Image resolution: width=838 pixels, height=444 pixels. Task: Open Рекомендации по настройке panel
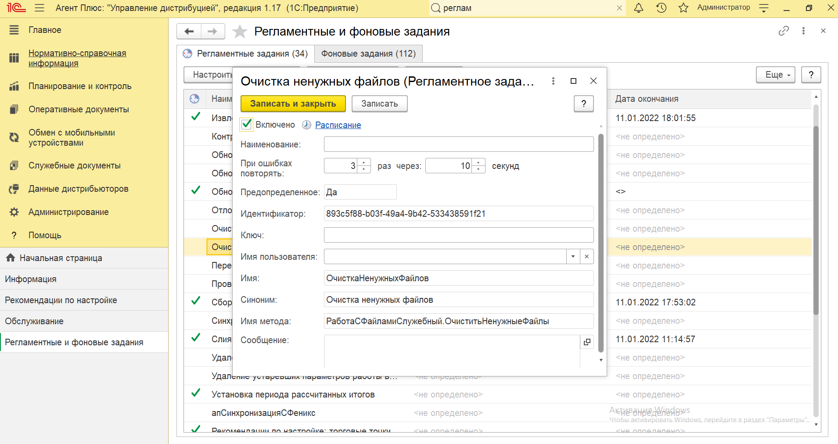click(x=84, y=300)
